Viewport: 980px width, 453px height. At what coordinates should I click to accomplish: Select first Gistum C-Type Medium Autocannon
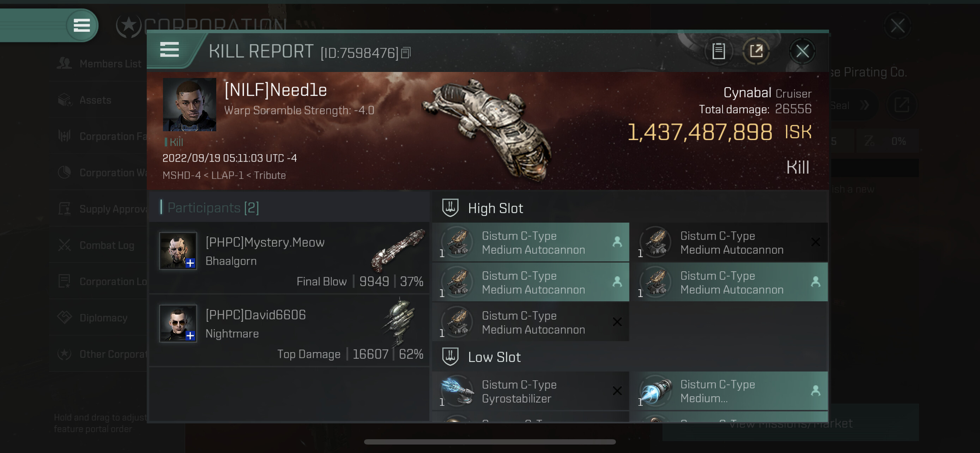pyautogui.click(x=530, y=242)
